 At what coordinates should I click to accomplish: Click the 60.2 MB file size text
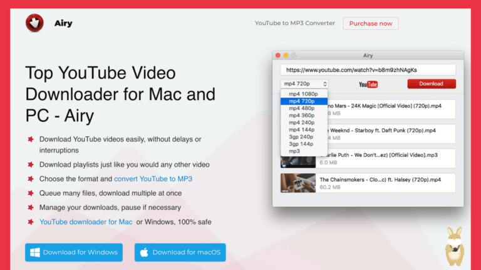tap(330, 187)
